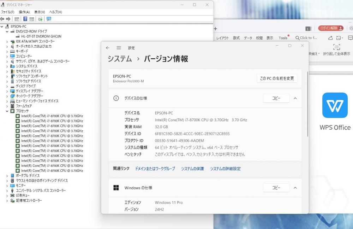
Task: Select the セキュリティ デバイス tree item
Action: pos(28,71)
